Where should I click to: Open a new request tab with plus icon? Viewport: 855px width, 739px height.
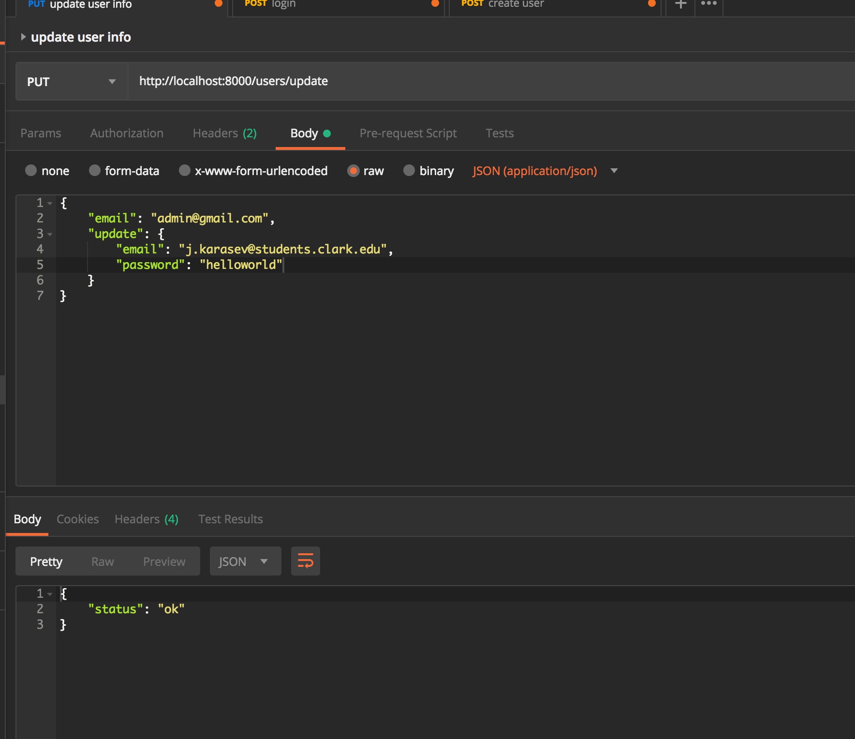pyautogui.click(x=680, y=5)
